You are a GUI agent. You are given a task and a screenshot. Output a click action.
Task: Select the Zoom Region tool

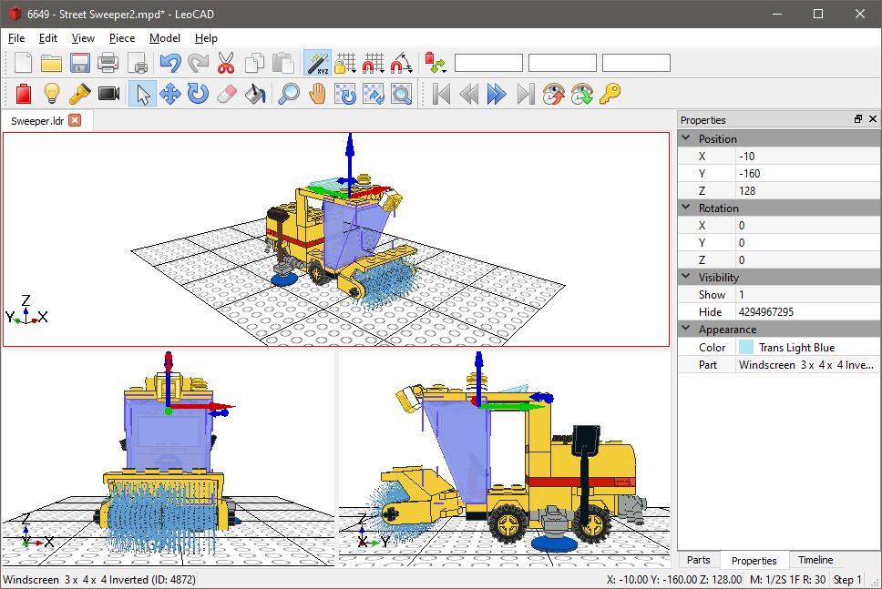(401, 93)
